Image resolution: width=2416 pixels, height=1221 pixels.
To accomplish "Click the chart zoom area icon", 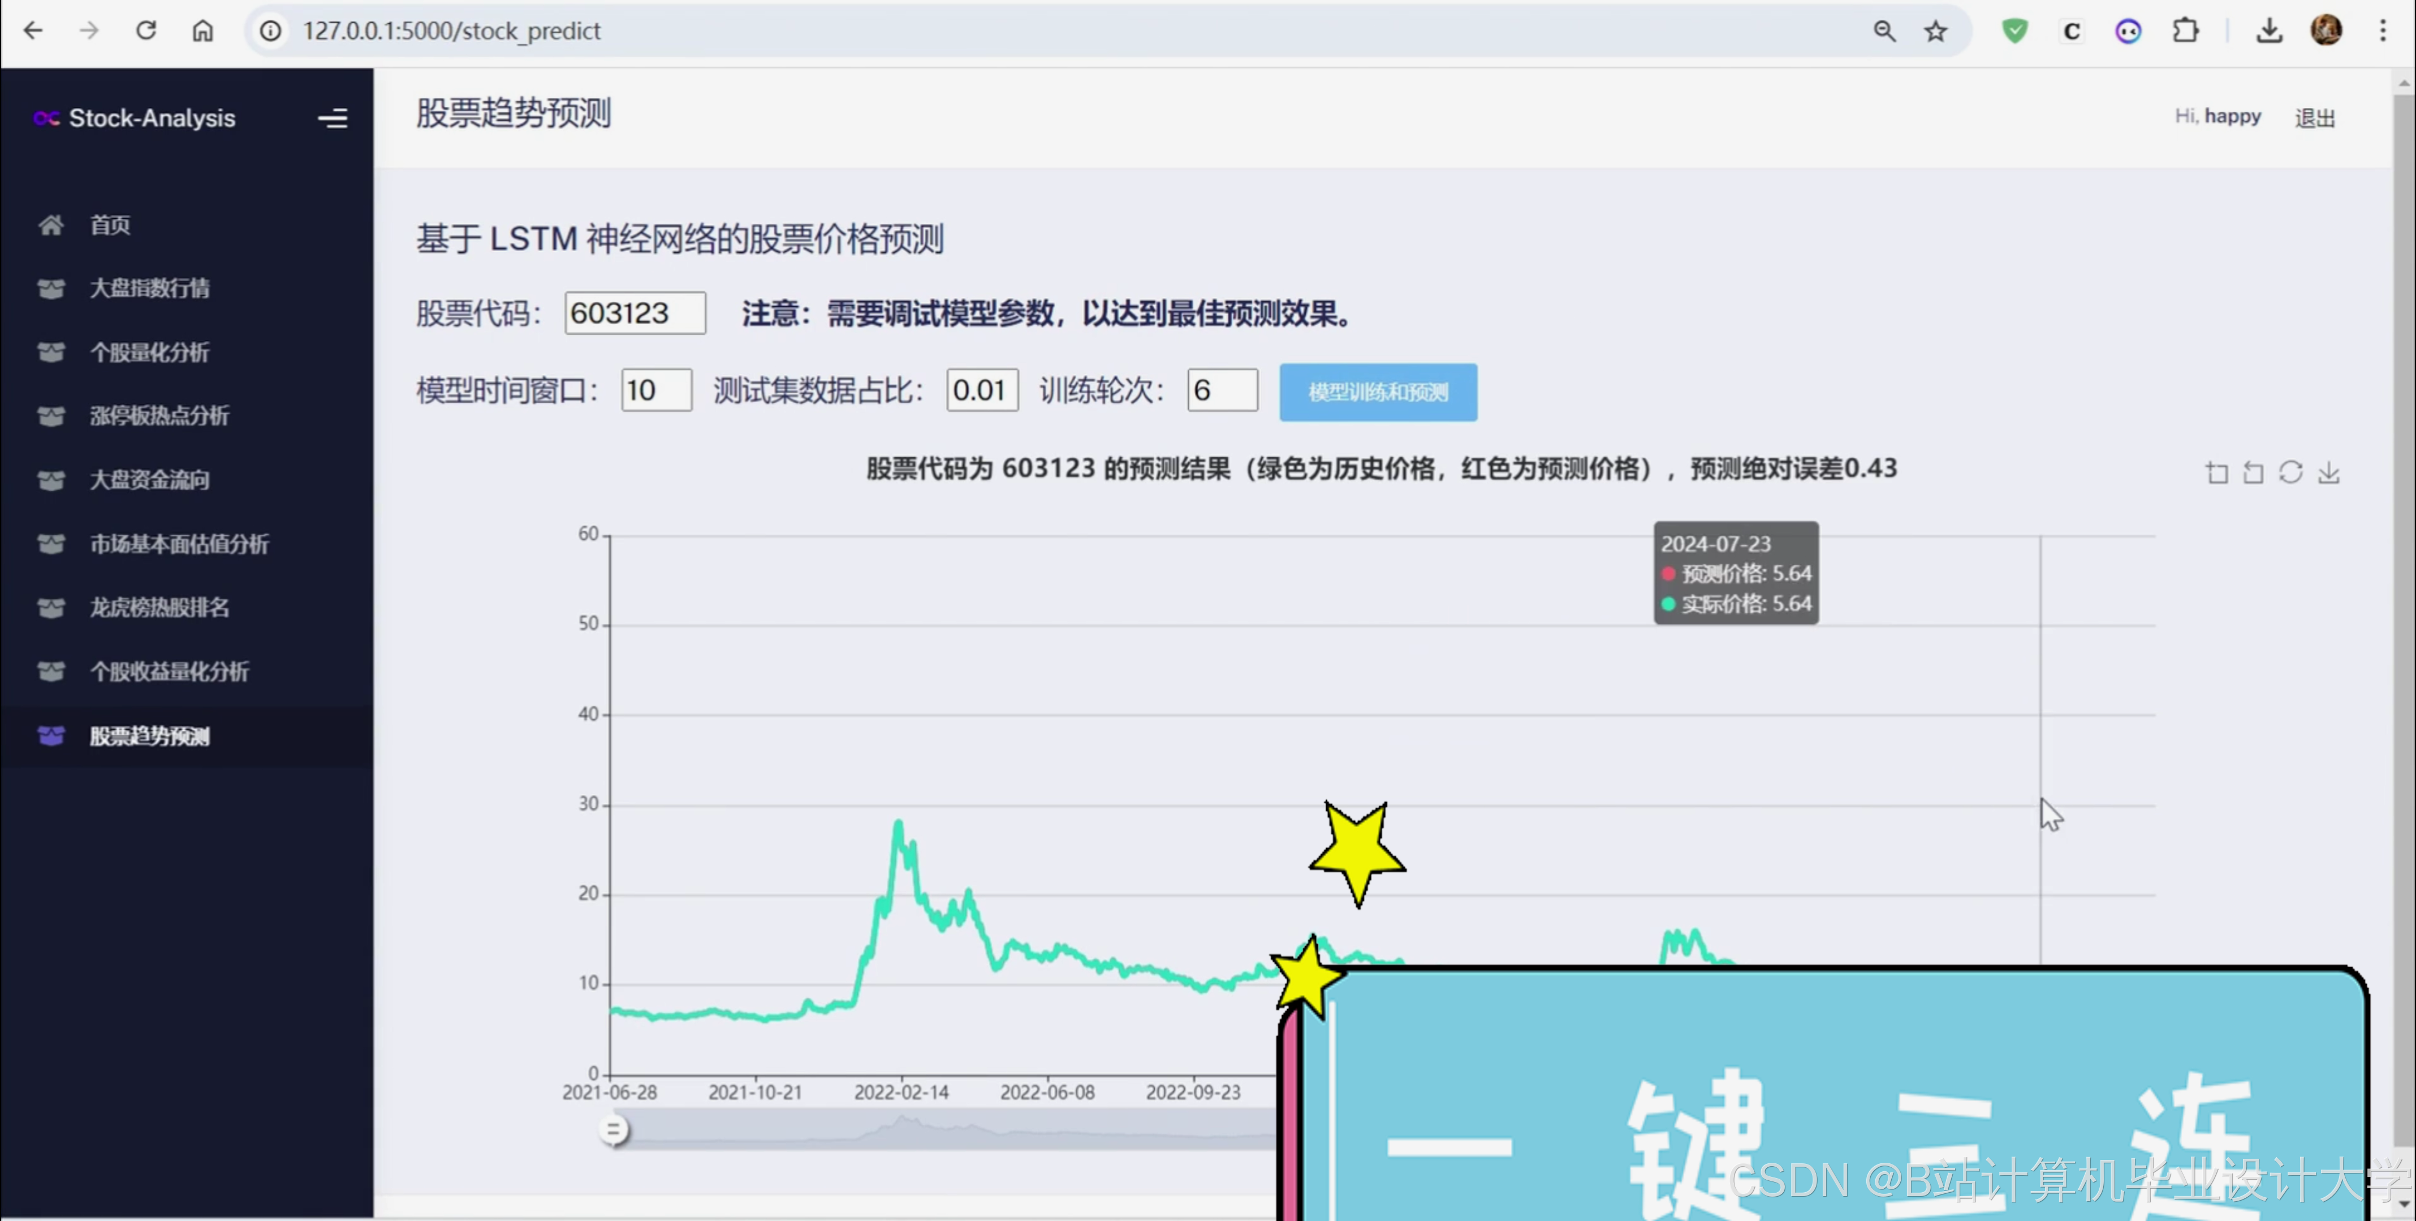I will [x=2216, y=473].
